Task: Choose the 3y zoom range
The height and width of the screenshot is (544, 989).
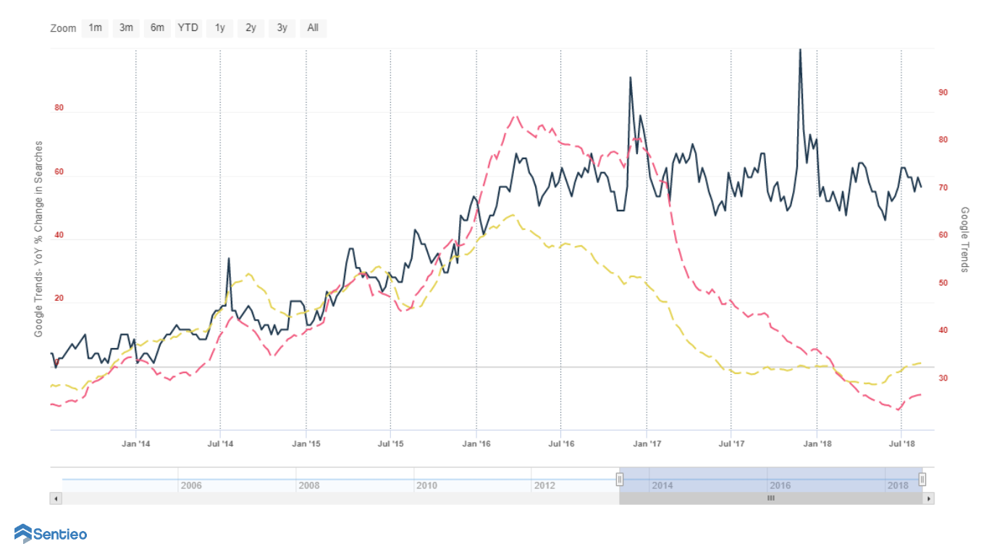Action: coord(282,28)
